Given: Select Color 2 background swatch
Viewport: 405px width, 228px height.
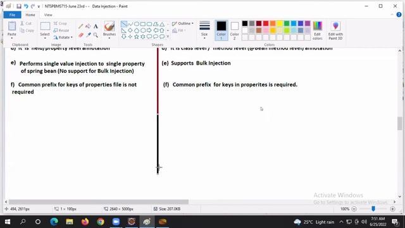Looking at the screenshot, I should pyautogui.click(x=234, y=30).
